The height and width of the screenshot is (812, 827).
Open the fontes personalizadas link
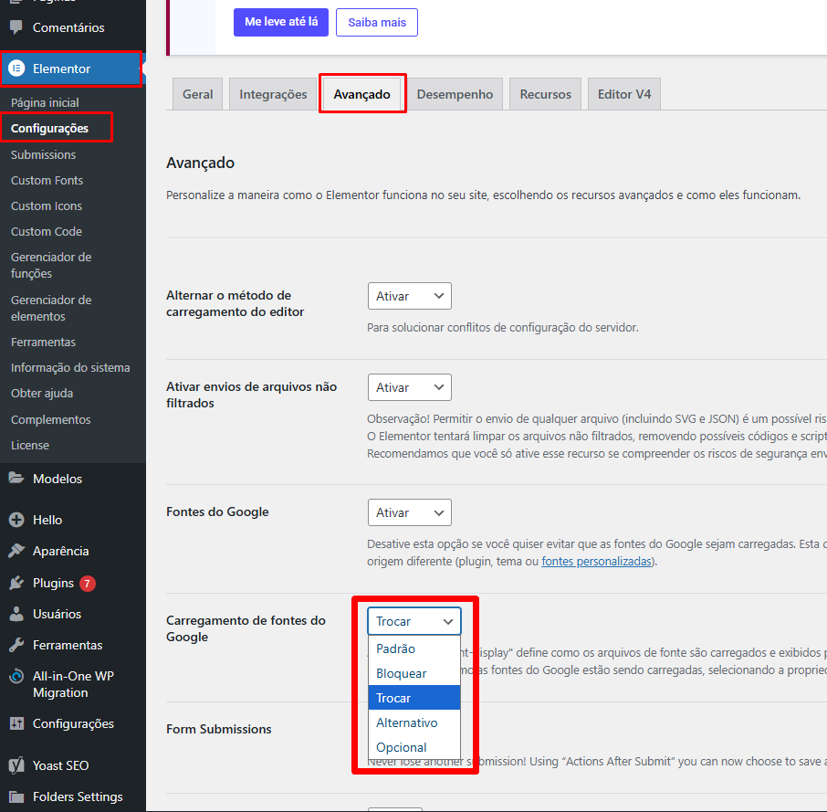[598, 562]
